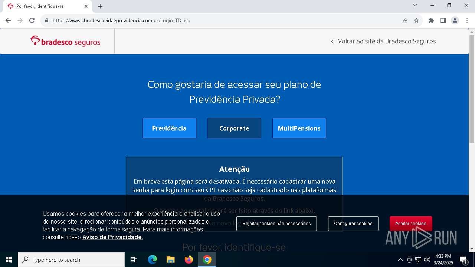
Task: Show hidden system tray icons
Action: coord(400,260)
